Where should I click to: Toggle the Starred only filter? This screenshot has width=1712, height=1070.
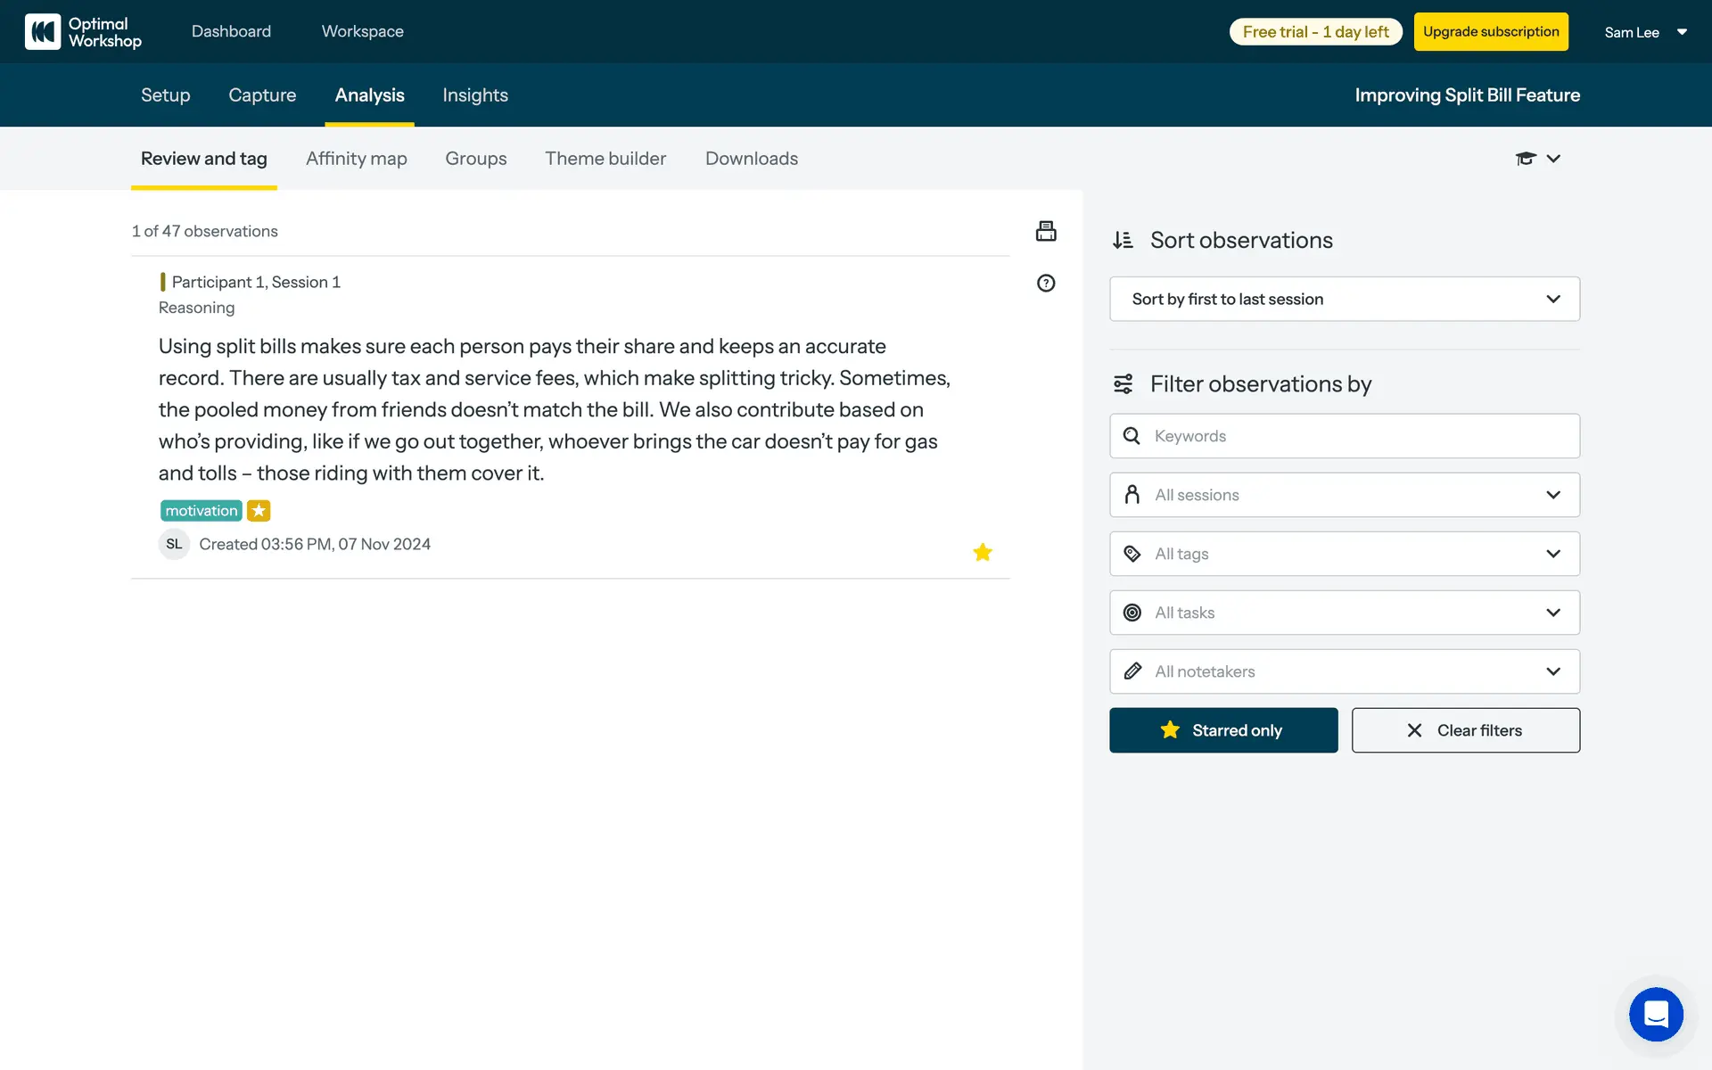coord(1222,730)
